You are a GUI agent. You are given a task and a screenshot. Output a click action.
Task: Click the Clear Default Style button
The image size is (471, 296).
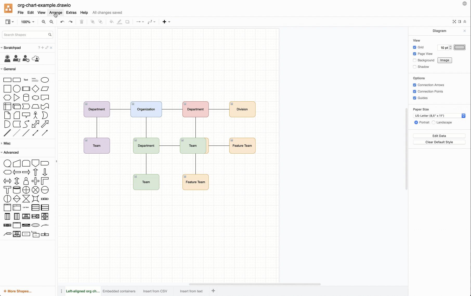pyautogui.click(x=439, y=142)
